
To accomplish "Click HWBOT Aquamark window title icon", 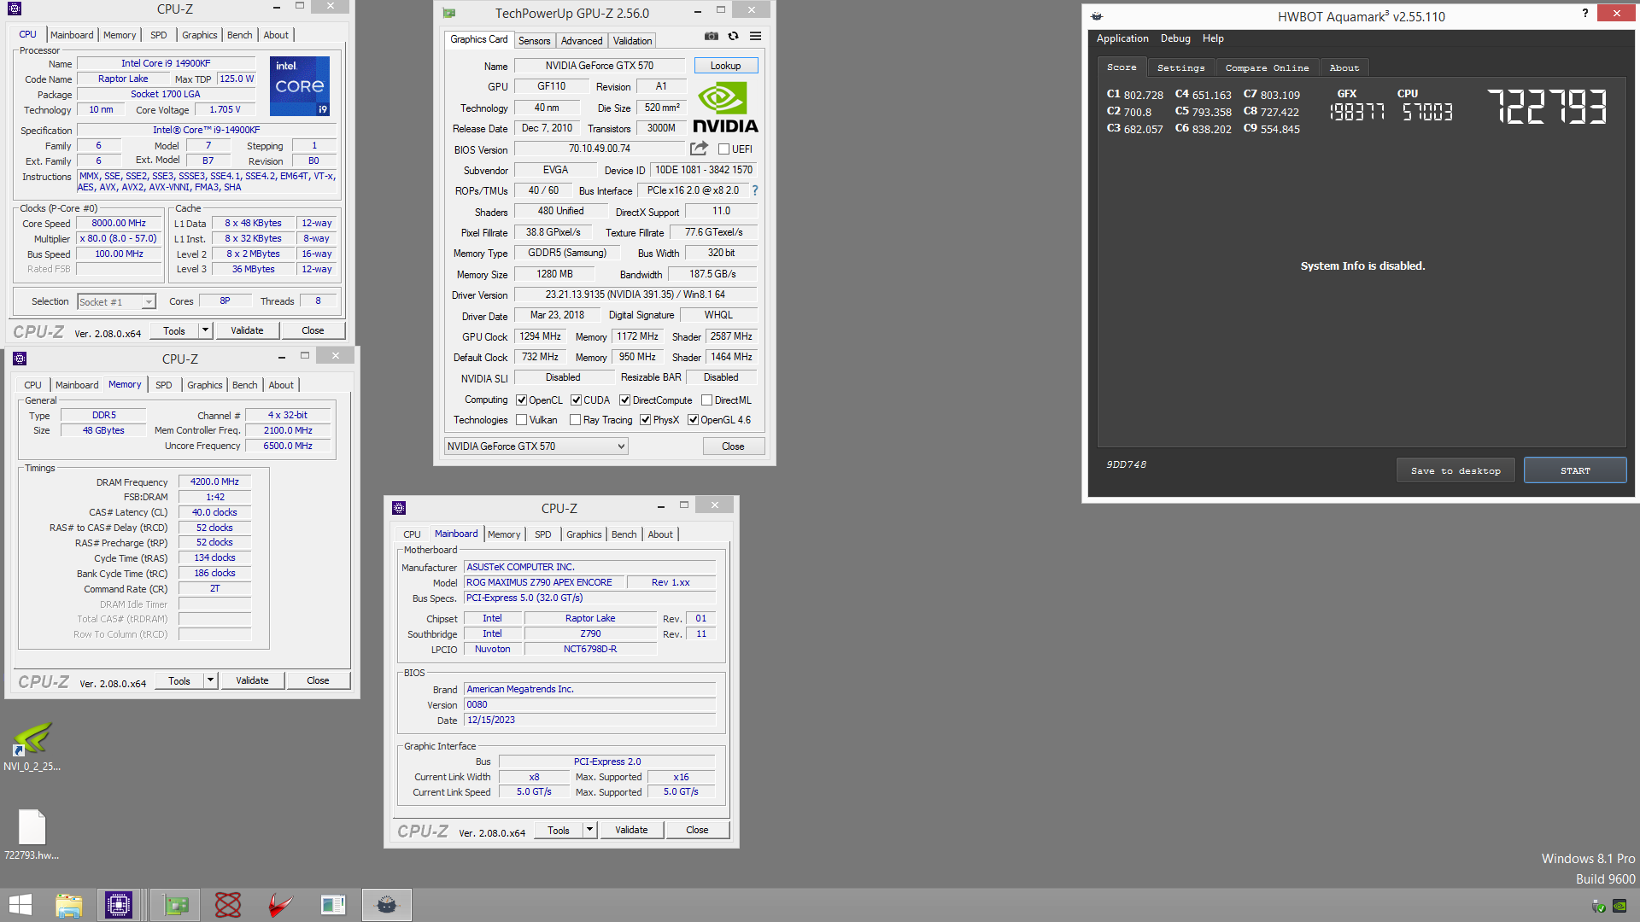I will [1097, 16].
